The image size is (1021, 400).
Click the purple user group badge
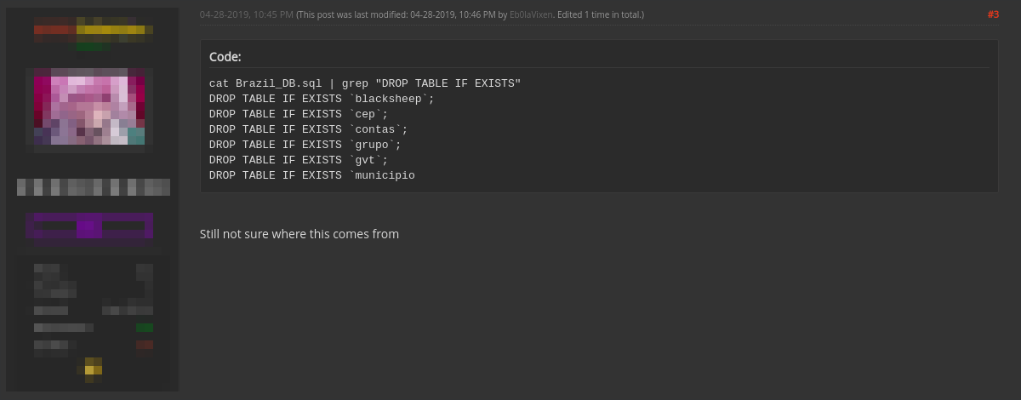click(89, 226)
